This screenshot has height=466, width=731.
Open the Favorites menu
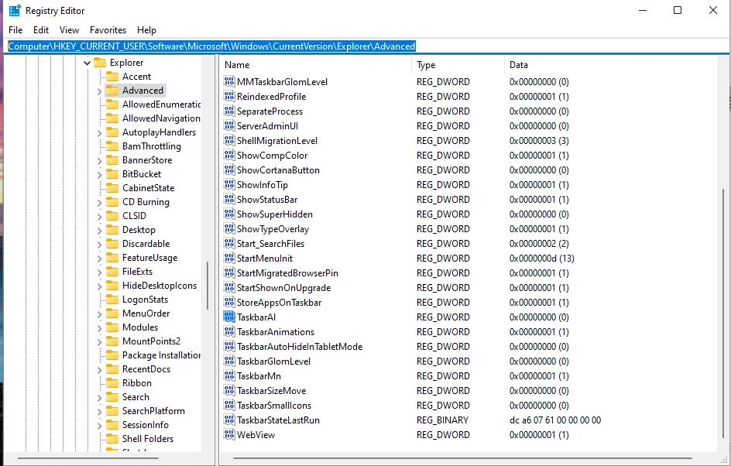(x=108, y=30)
